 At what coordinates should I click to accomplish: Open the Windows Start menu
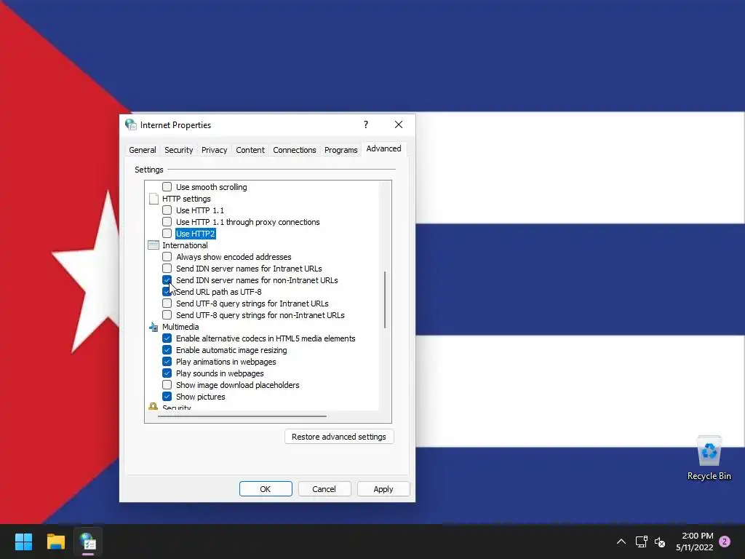[23, 542]
